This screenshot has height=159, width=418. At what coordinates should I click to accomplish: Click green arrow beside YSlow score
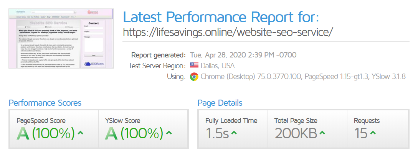click(x=169, y=133)
